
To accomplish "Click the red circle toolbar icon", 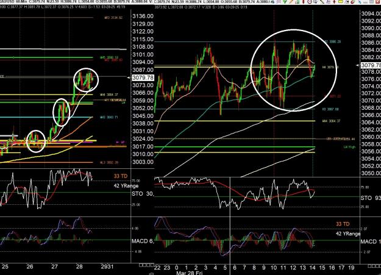I will (x=310, y=2).
